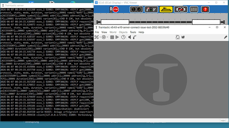Select the yellow track diagram button in ECoS
The width and height of the screenshot is (229, 128).
(166, 10)
